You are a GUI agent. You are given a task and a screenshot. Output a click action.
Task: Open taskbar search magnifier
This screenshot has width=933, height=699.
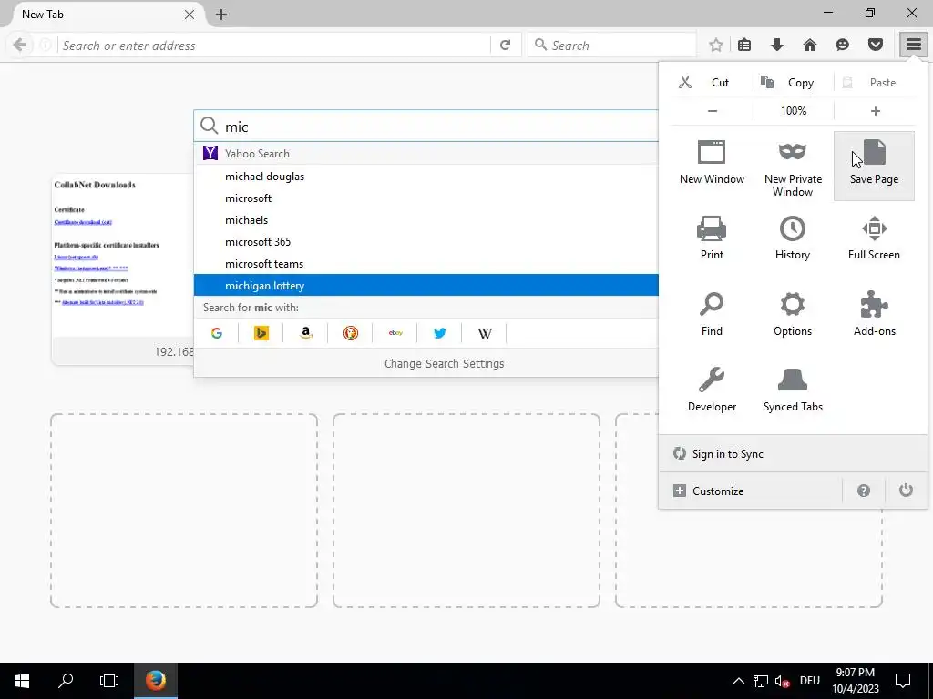pos(66,681)
